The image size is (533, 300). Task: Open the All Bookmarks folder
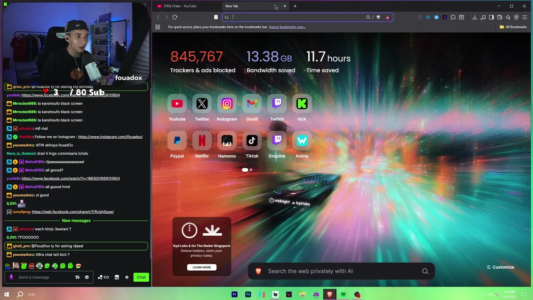pyautogui.click(x=513, y=27)
